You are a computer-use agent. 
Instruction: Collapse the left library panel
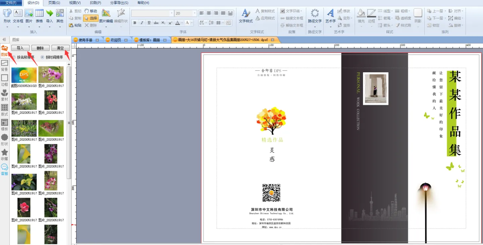[4, 39]
